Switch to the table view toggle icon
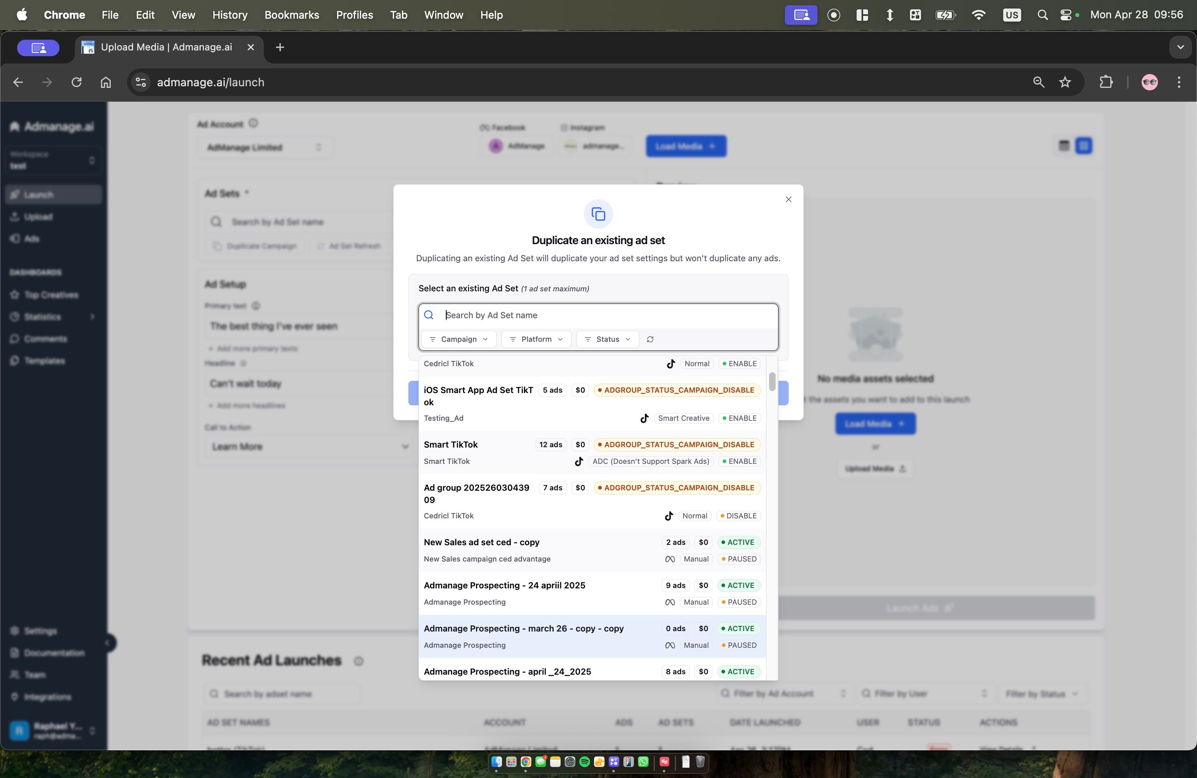The width and height of the screenshot is (1197, 778). pyautogui.click(x=1064, y=146)
